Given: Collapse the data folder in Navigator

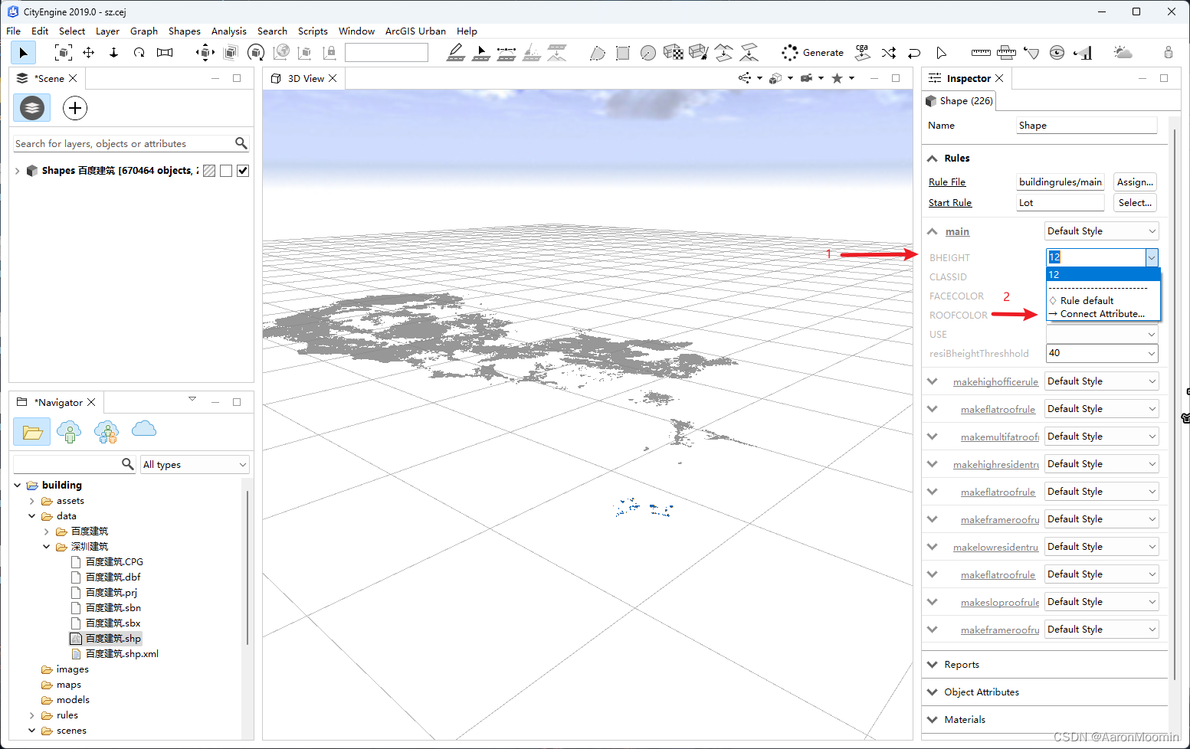Looking at the screenshot, I should pyautogui.click(x=32, y=516).
